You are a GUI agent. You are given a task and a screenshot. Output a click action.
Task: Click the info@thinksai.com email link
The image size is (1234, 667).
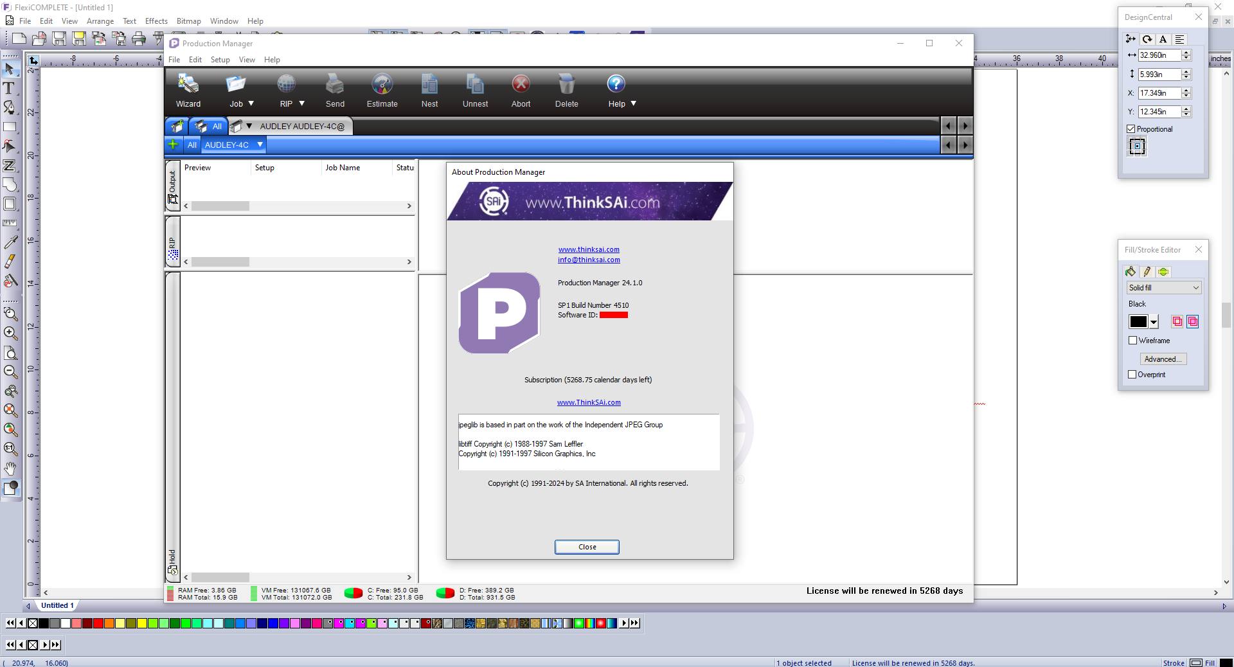point(589,260)
